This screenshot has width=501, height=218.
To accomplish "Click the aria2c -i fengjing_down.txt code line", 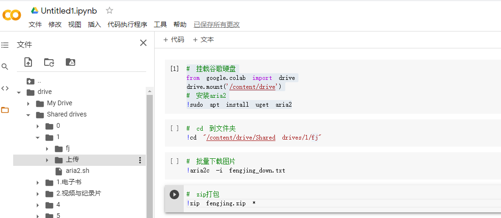I will tap(236, 171).
